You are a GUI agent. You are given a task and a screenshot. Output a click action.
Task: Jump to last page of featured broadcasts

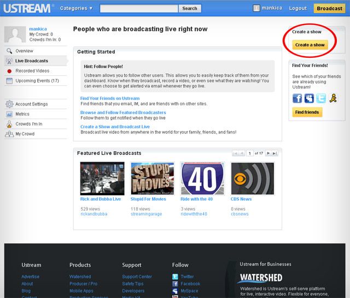[275, 153]
